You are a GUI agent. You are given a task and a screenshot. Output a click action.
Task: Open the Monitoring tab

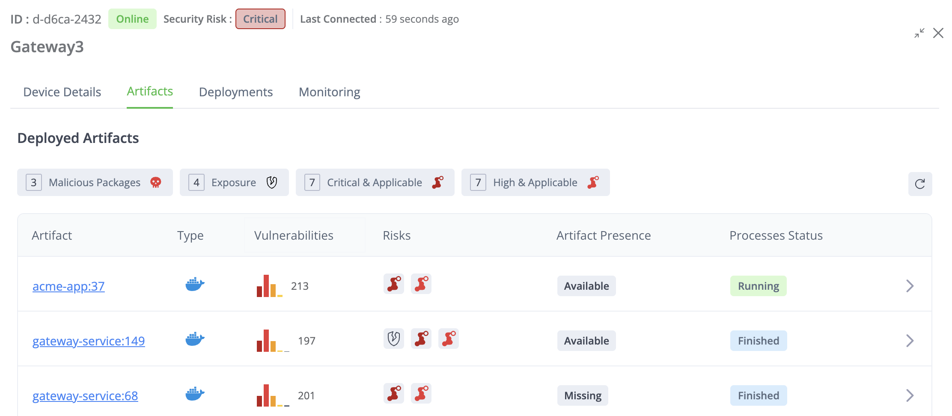(x=329, y=92)
